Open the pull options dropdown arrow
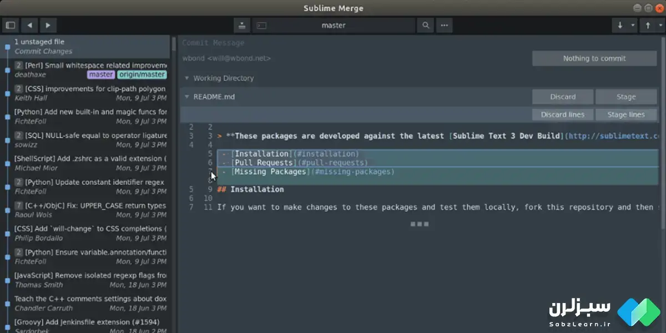 coord(633,25)
